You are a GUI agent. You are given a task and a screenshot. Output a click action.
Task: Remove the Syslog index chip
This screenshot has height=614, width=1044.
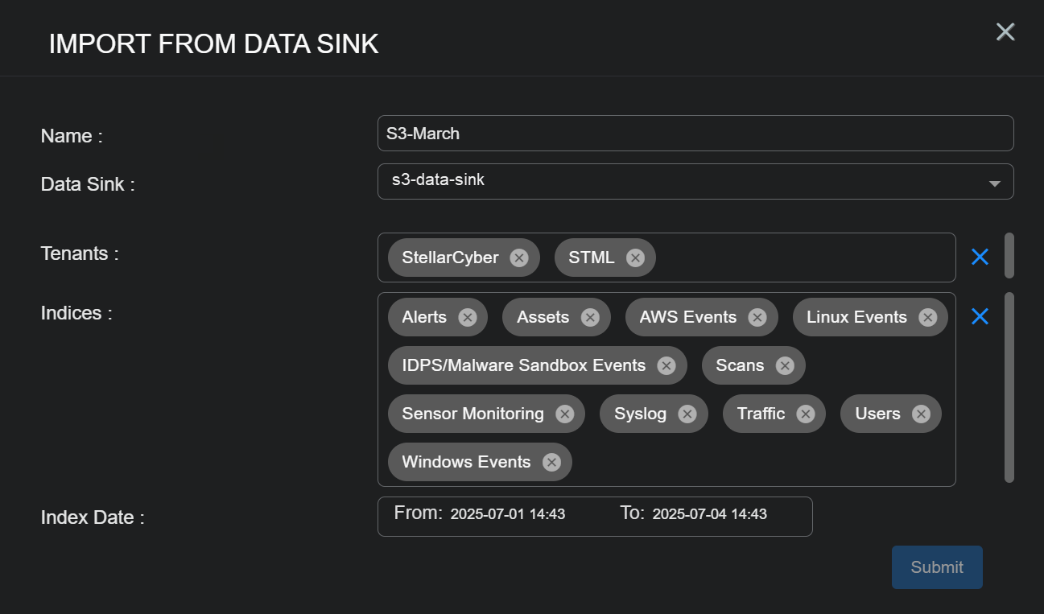[x=687, y=414]
